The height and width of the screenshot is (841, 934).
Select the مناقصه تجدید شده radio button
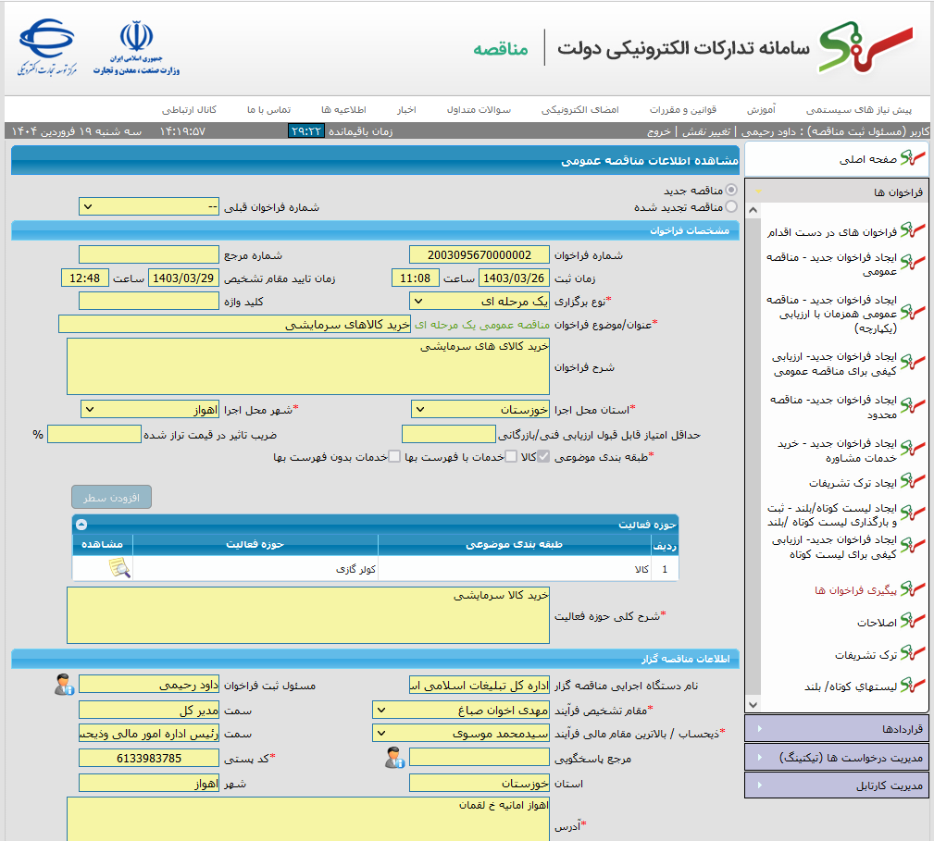731,206
